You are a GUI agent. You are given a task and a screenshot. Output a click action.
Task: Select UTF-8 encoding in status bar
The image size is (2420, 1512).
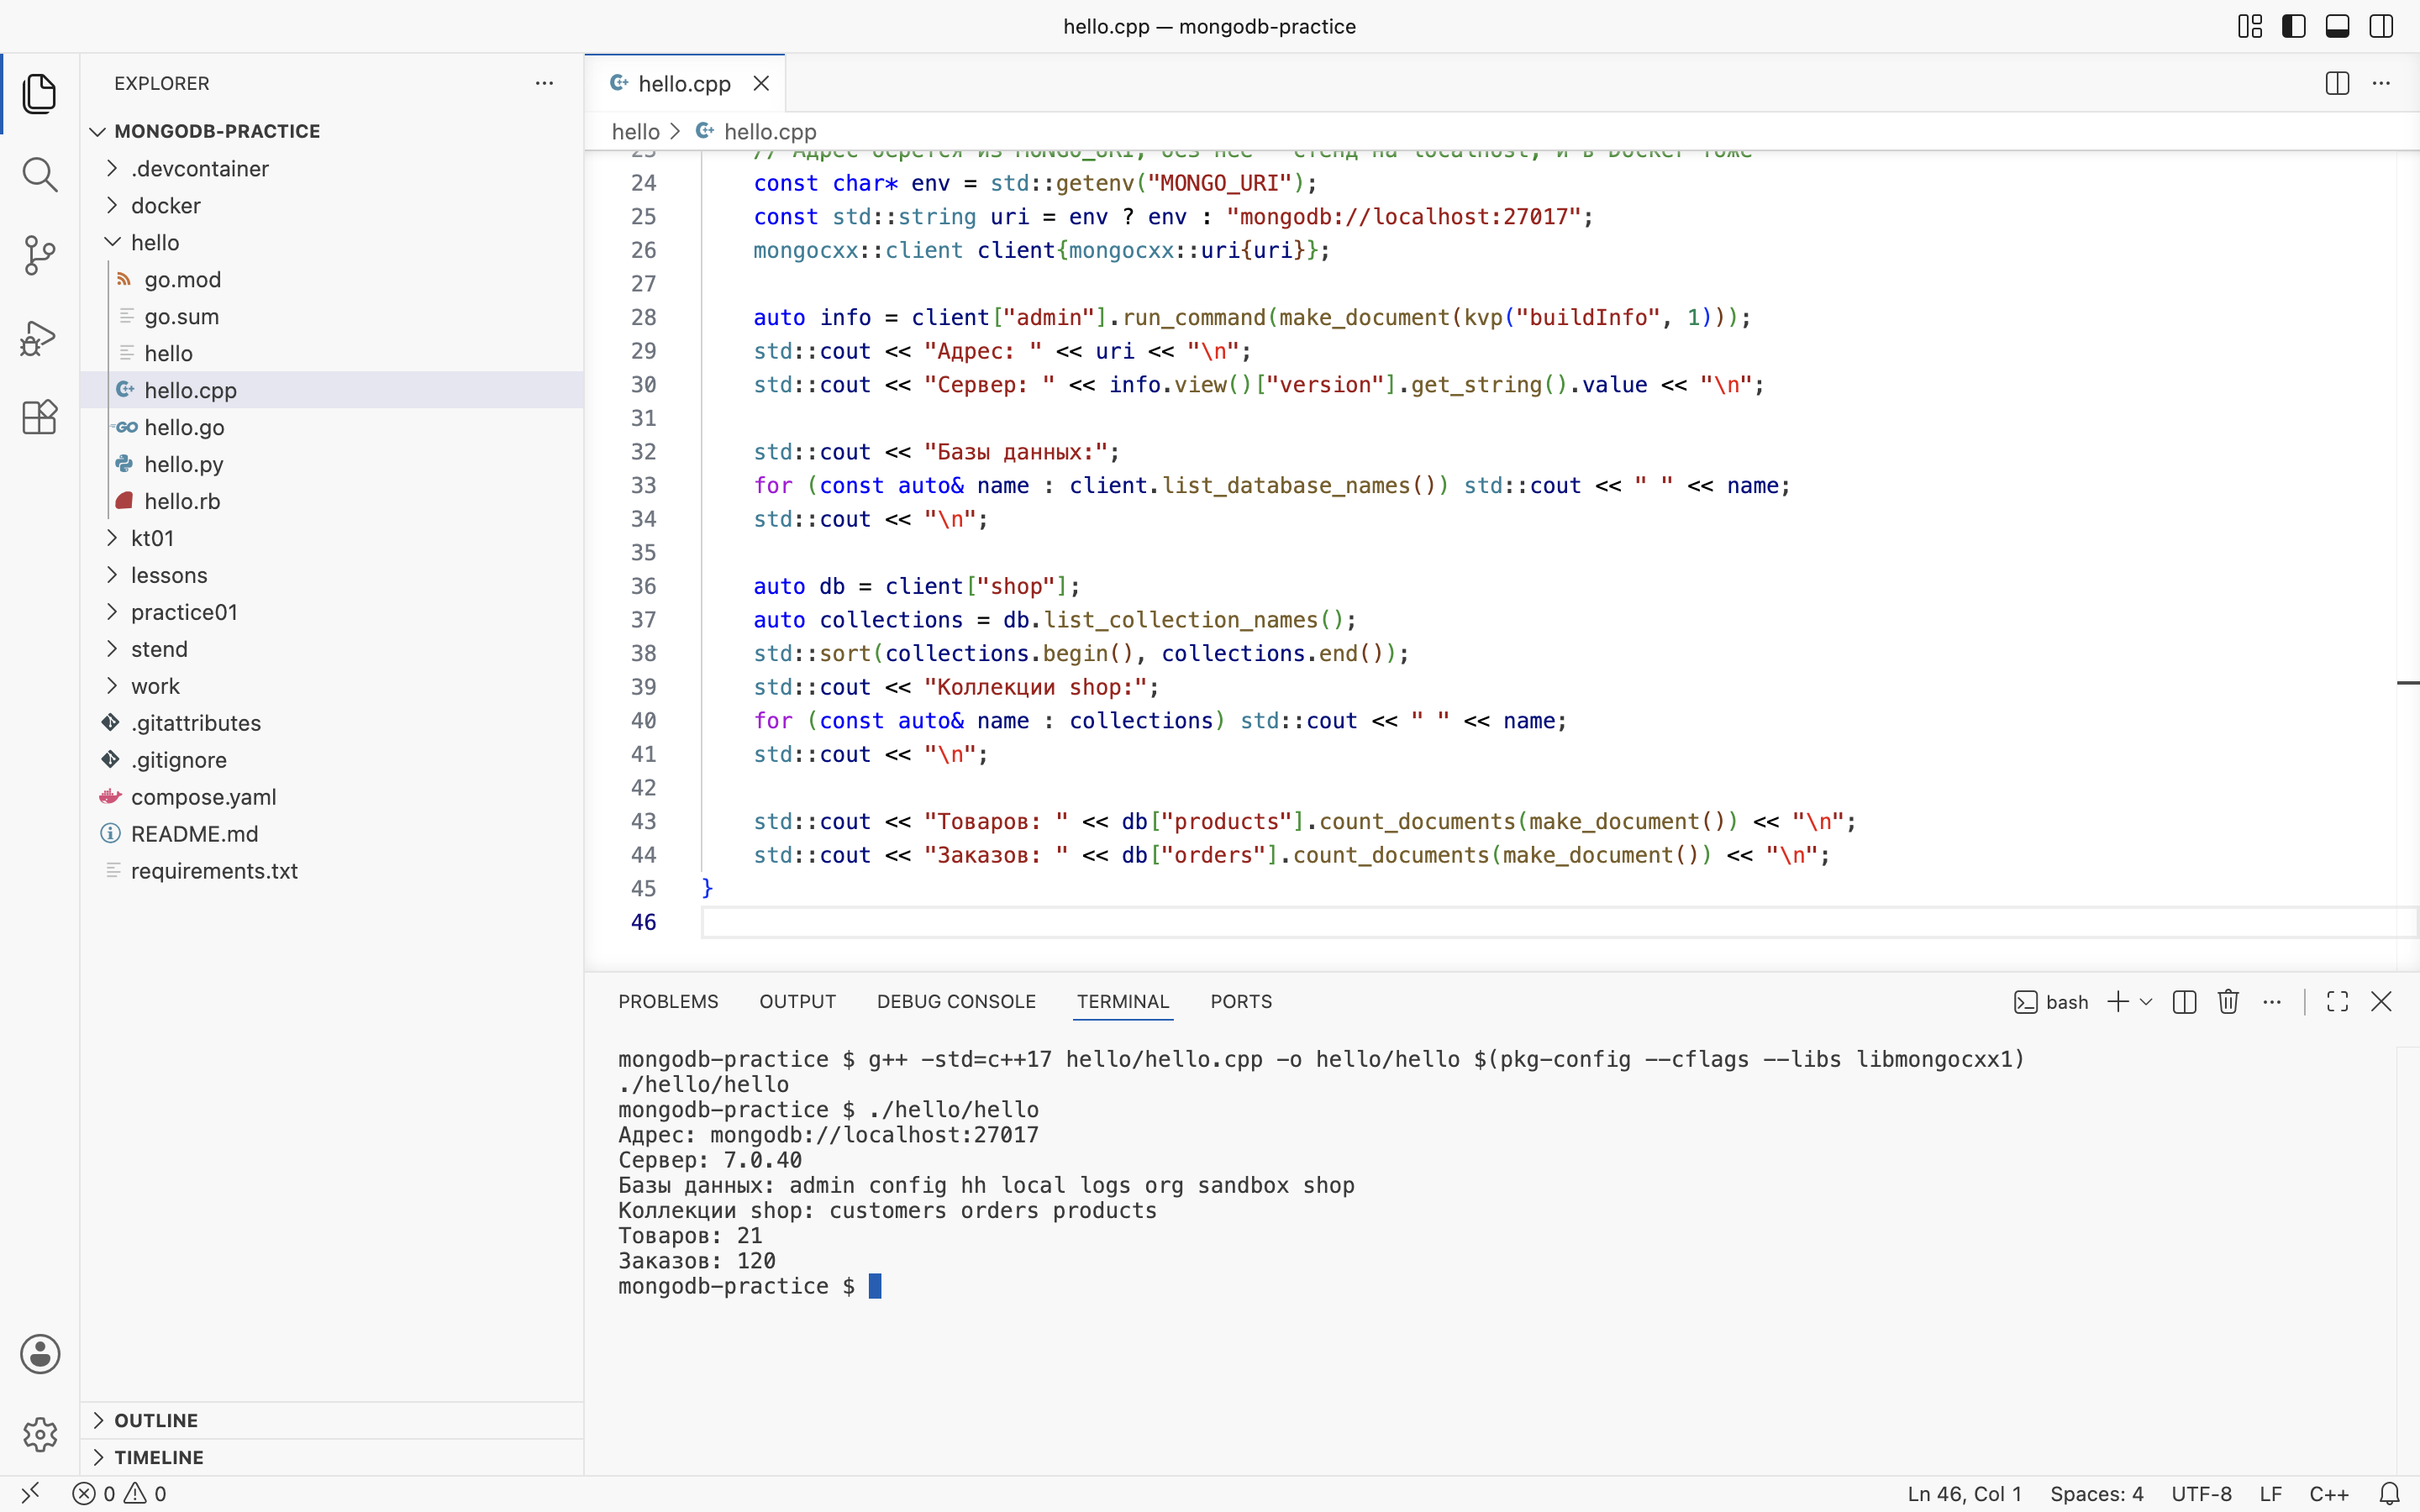pos(2202,1494)
